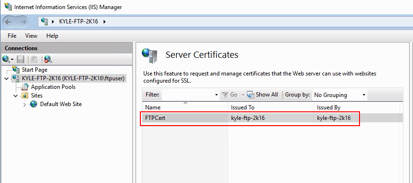Click the Connections panel header
Screen dimensions: 413x183
click(67, 48)
